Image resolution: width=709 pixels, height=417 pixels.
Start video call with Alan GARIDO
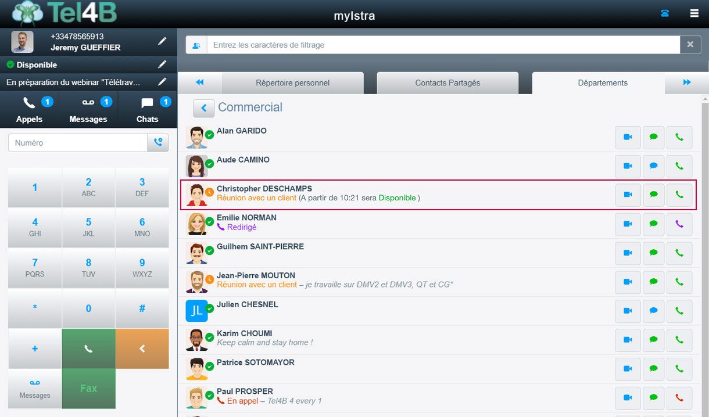tap(628, 138)
